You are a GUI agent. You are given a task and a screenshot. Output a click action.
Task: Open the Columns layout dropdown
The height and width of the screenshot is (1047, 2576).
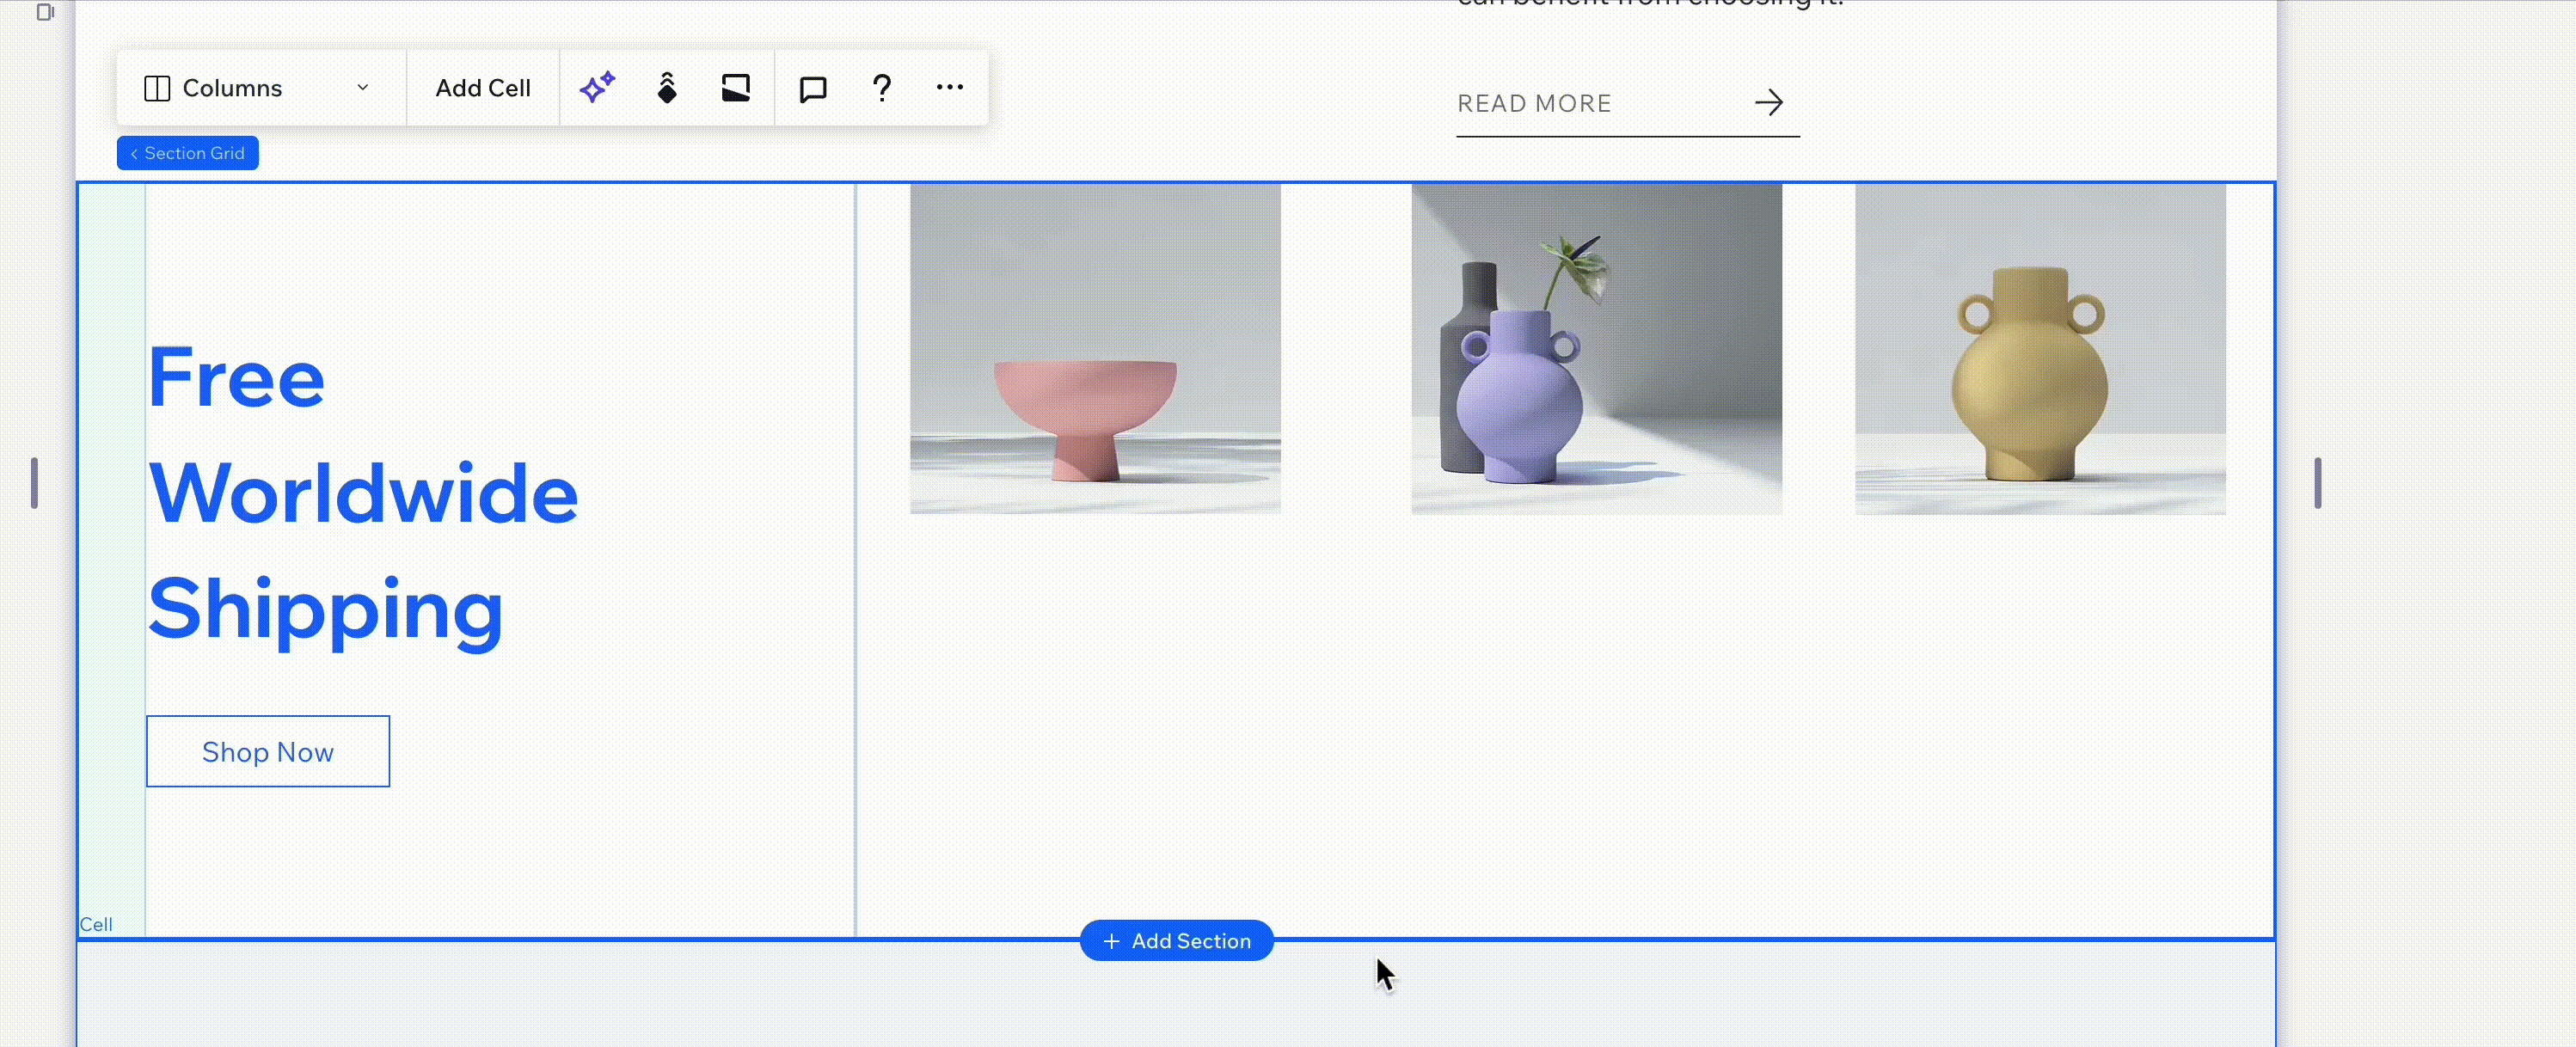(x=233, y=88)
